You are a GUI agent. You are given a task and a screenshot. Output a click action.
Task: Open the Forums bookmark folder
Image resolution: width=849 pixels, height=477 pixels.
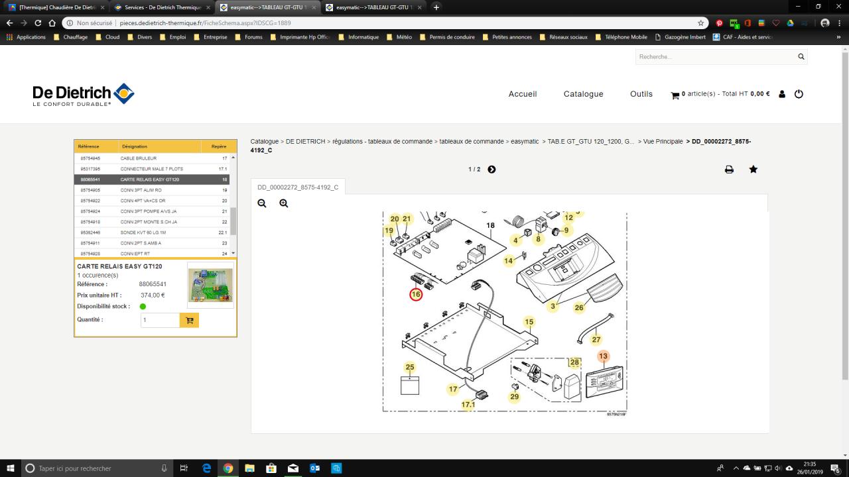coord(248,37)
